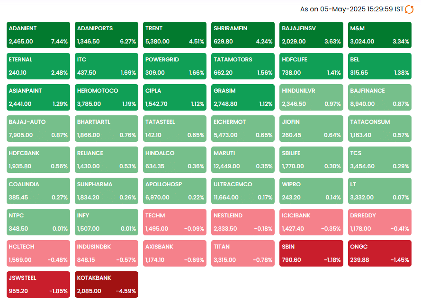This screenshot has height=302, width=421.
Task: Open the RELIANCE stock tile
Action: pyautogui.click(x=107, y=160)
